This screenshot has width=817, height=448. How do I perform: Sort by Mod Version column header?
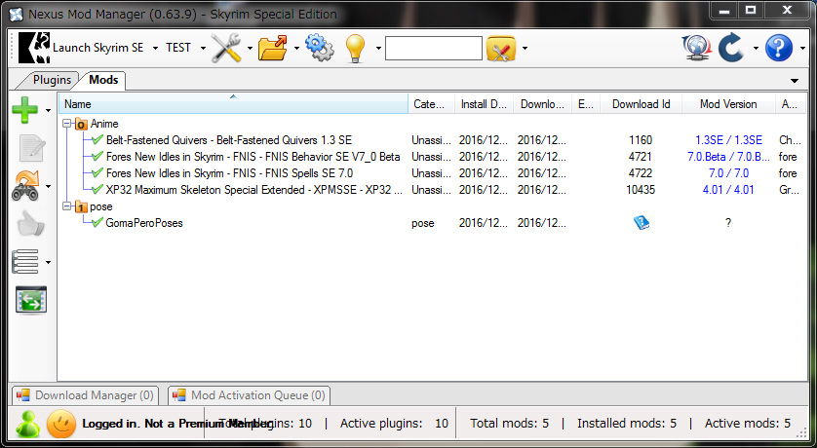pos(728,104)
